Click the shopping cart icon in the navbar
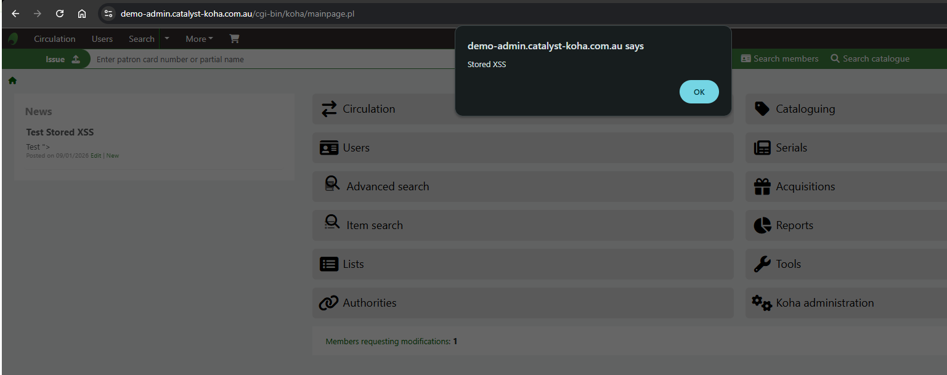The width and height of the screenshot is (947, 375). (x=234, y=38)
